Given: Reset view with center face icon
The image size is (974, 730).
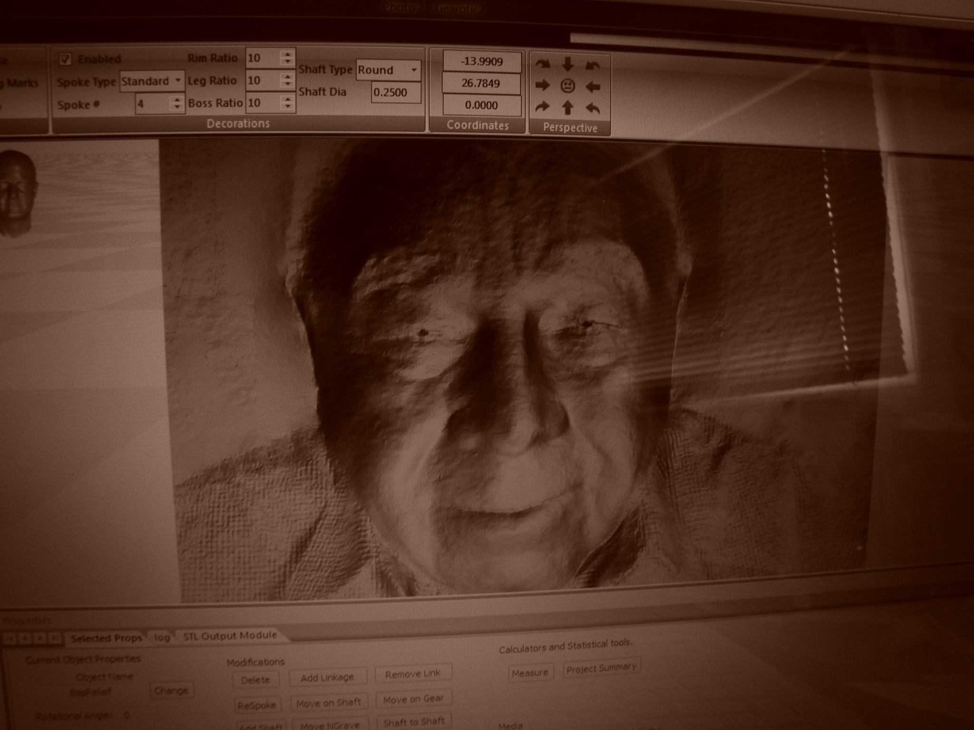Looking at the screenshot, I should coord(567,86).
